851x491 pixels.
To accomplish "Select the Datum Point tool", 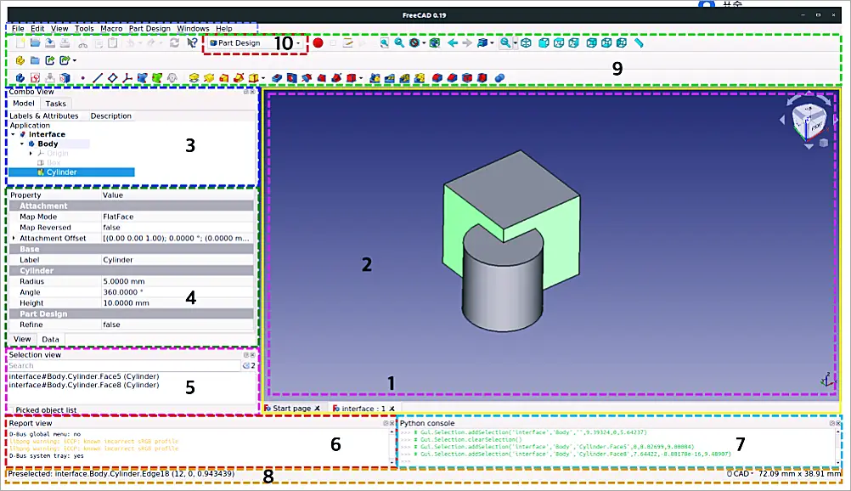I will pos(82,78).
